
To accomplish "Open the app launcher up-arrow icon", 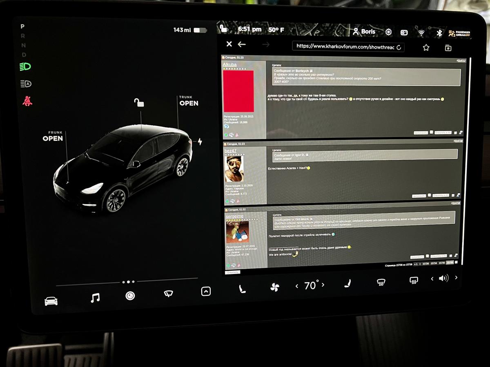I will (x=206, y=291).
